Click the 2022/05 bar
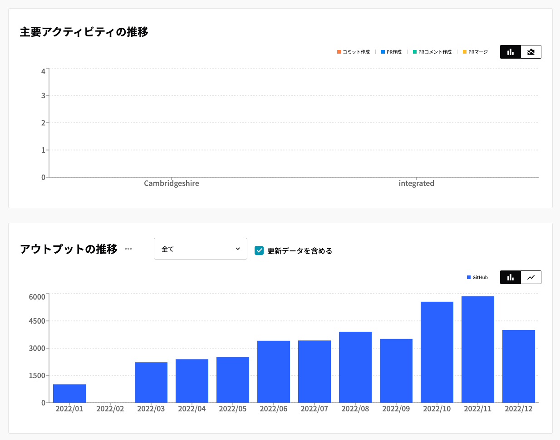Image resolution: width=560 pixels, height=440 pixels. (x=233, y=380)
